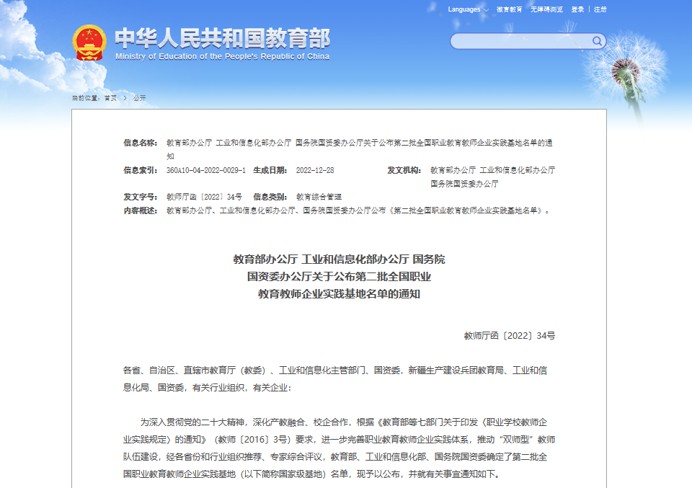Image resolution: width=692 pixels, height=488 pixels.
Task: Click the 中华人民共和国教育部 site title
Action: point(222,37)
